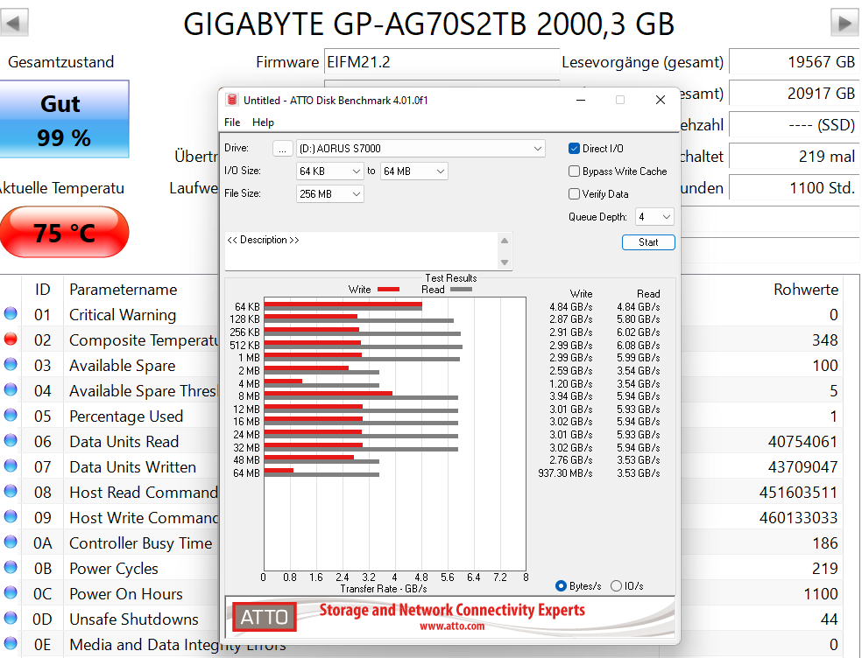Image resolution: width=862 pixels, height=658 pixels.
Task: Open I/O Size start dropdown 64 KB
Action: point(330,171)
